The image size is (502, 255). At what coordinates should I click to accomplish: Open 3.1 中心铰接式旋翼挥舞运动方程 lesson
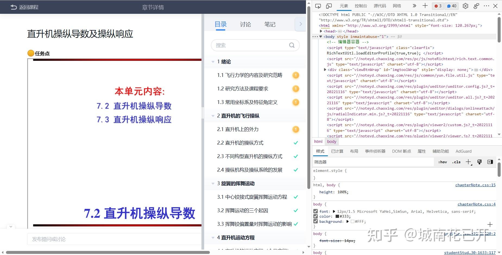[252, 197]
